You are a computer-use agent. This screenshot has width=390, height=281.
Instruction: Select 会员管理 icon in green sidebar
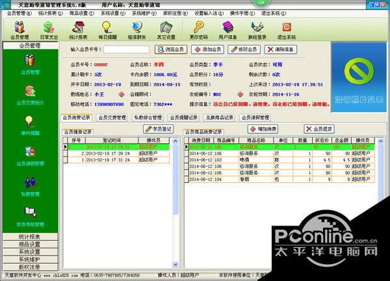(x=30, y=64)
